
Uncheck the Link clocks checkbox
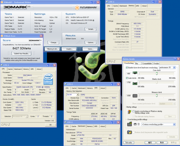(x=127, y=78)
